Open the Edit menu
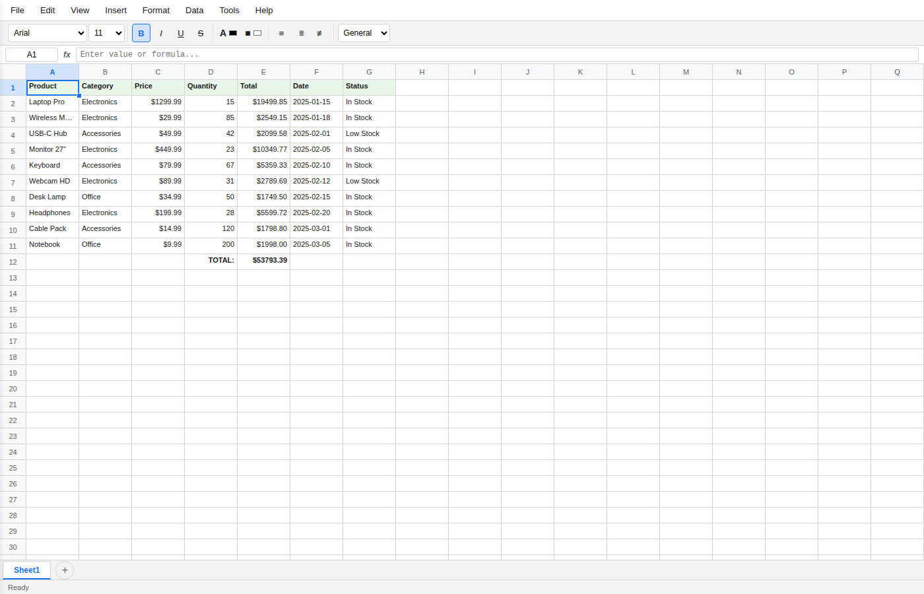924x594 pixels. 48,11
